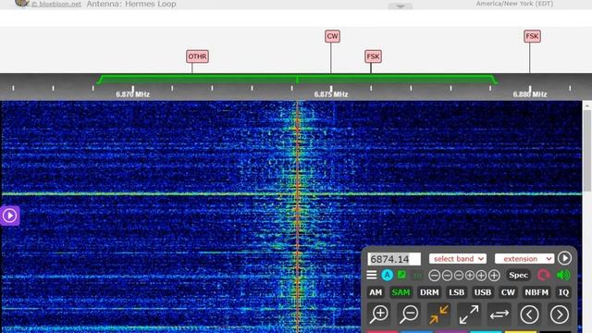Click the smallest plus frequency step button

pos(470,276)
